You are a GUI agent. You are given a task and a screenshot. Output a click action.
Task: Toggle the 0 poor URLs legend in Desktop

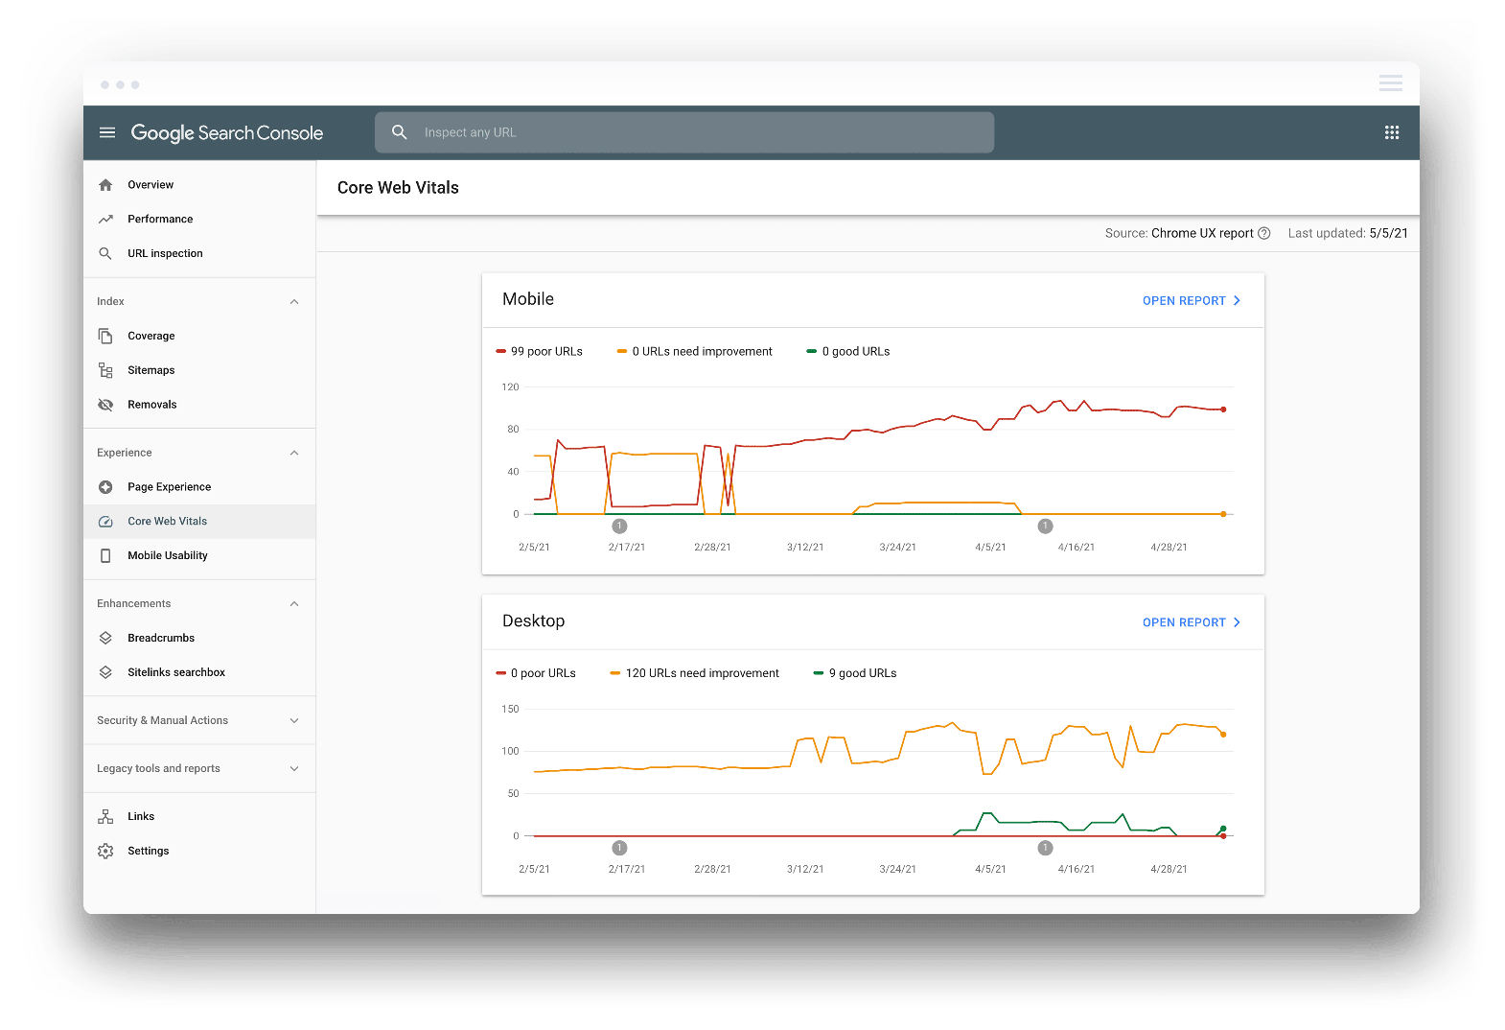pos(536,673)
